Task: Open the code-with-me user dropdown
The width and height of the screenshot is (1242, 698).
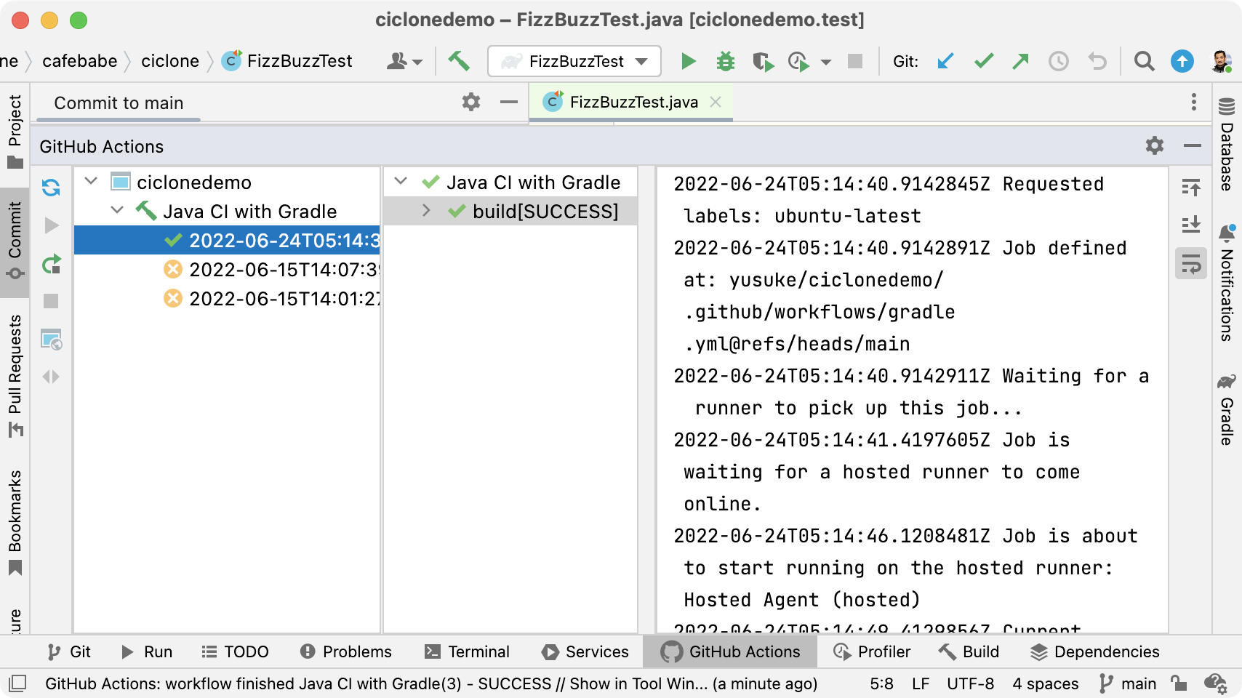Action: 404,61
